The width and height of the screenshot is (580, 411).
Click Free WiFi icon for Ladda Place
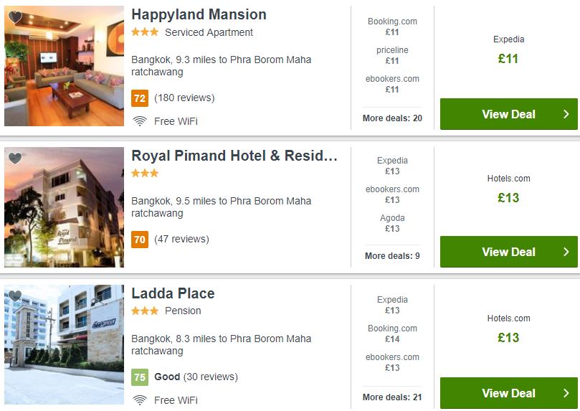click(140, 400)
